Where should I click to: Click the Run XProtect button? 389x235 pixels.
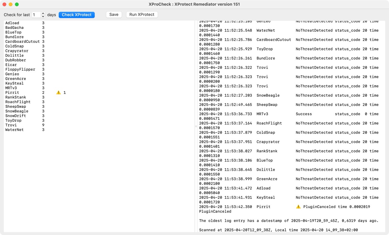(x=142, y=15)
